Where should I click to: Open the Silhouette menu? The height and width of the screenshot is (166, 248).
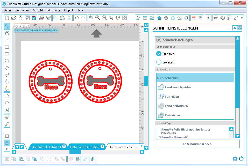(53, 10)
